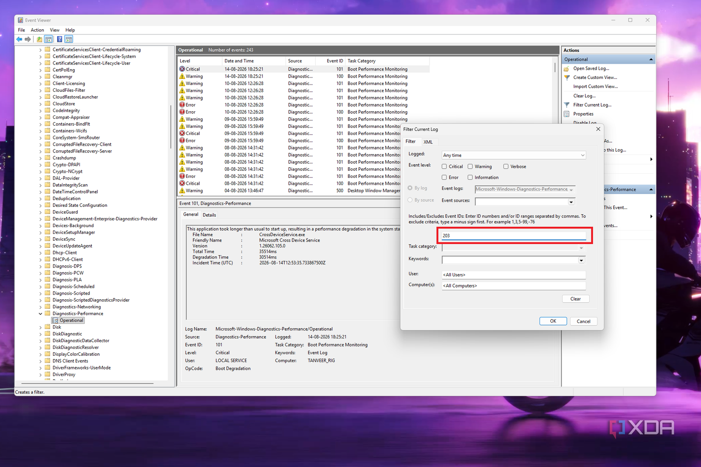Select the By log radio button
Viewport: 701px width, 467px height.
410,188
